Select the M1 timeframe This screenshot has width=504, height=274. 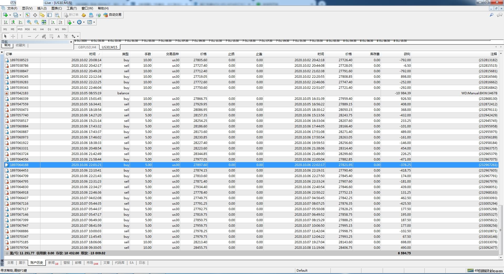coord(5,29)
